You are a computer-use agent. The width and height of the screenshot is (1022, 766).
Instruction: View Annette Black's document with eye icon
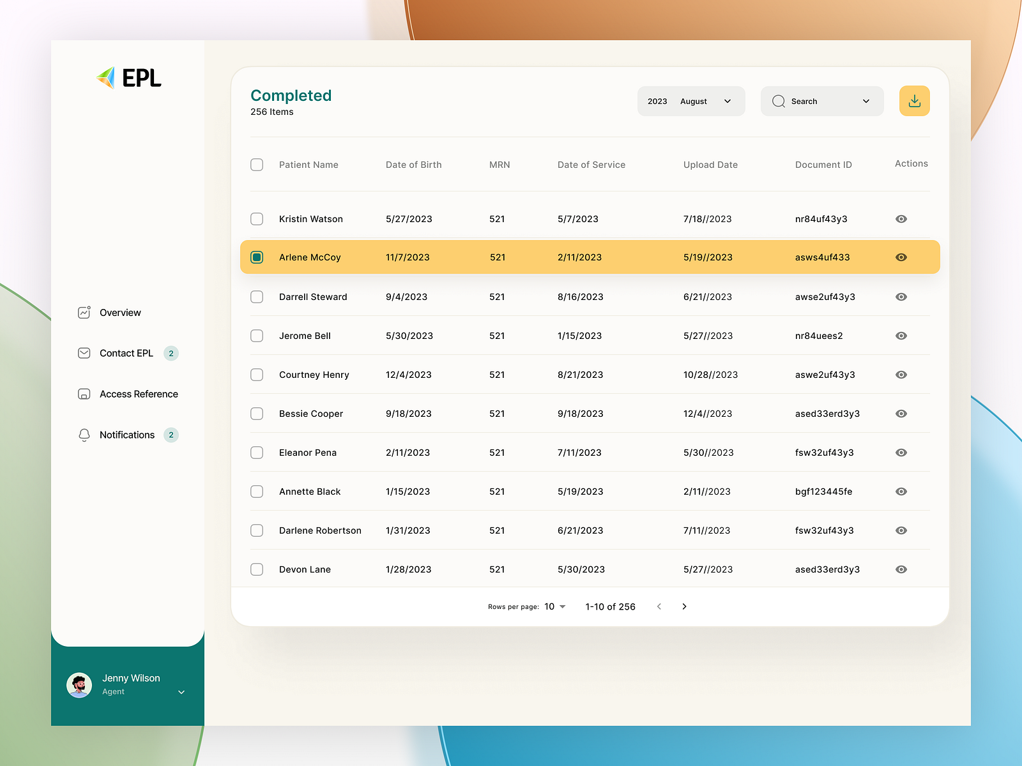(x=901, y=492)
